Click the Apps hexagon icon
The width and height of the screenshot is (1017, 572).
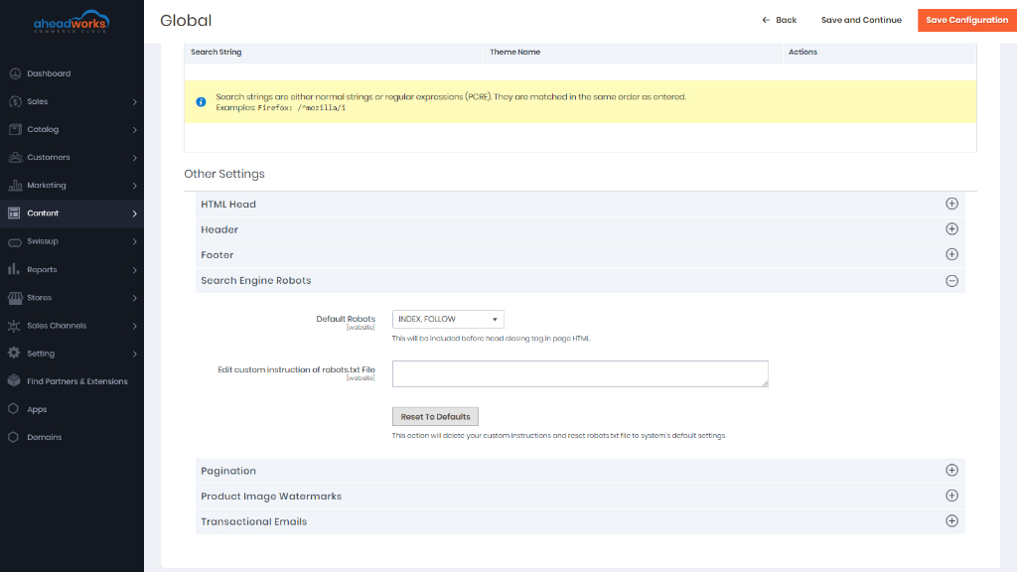pos(14,408)
